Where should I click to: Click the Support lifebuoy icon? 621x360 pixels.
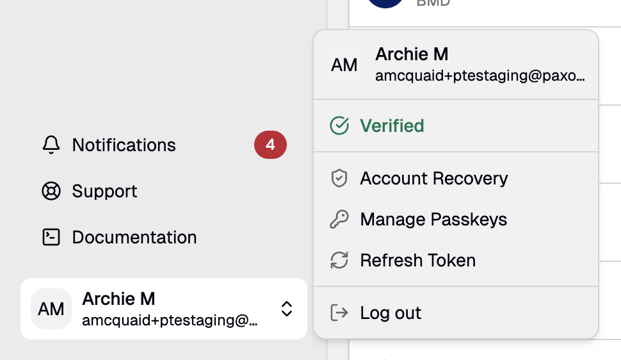click(51, 191)
